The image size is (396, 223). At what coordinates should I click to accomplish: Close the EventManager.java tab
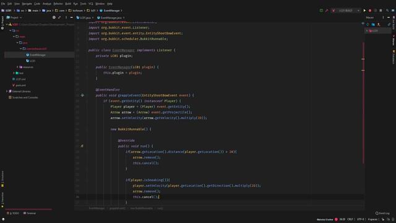coord(124,18)
